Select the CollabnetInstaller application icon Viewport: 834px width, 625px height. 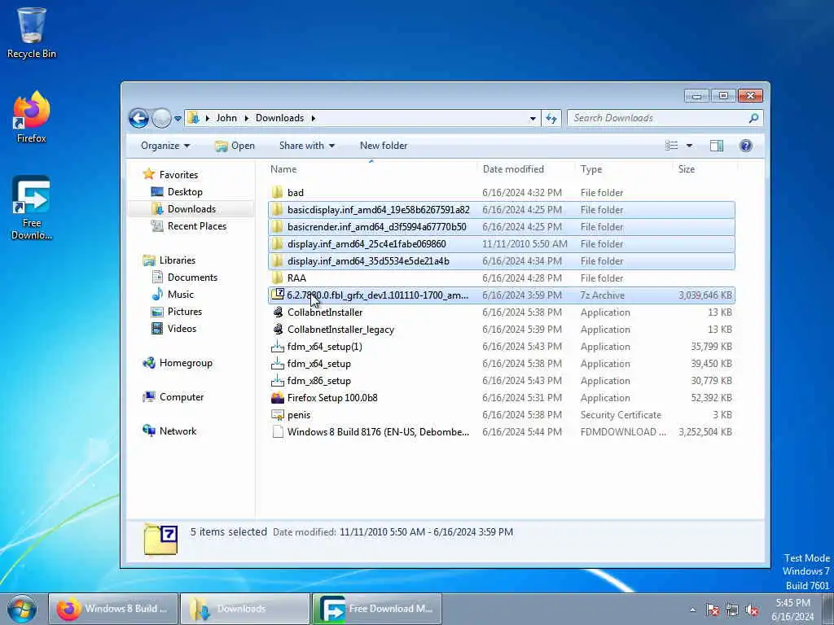pyautogui.click(x=277, y=312)
